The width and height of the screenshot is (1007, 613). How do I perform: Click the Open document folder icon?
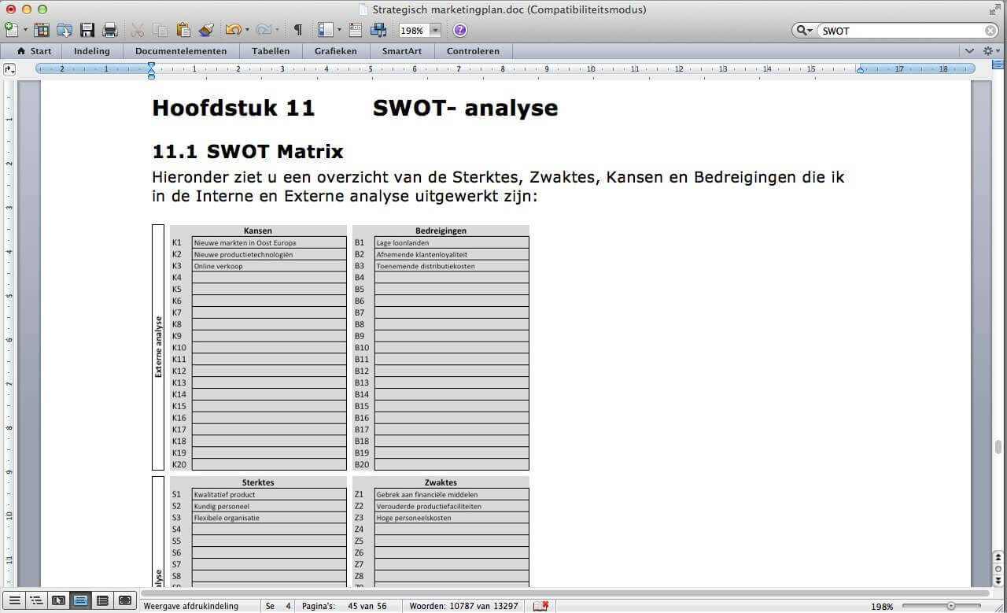(x=65, y=30)
